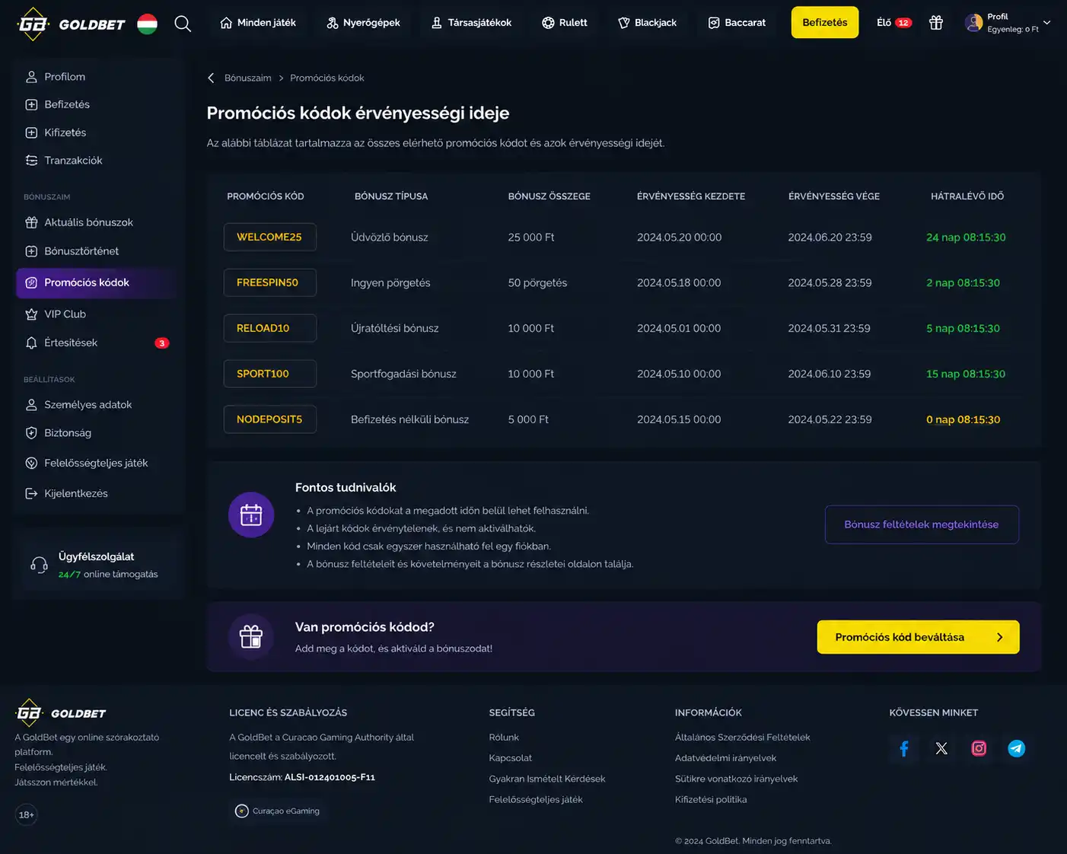Open Sütikre vonatkozó irányelvek link
The image size is (1067, 854).
coord(737,779)
